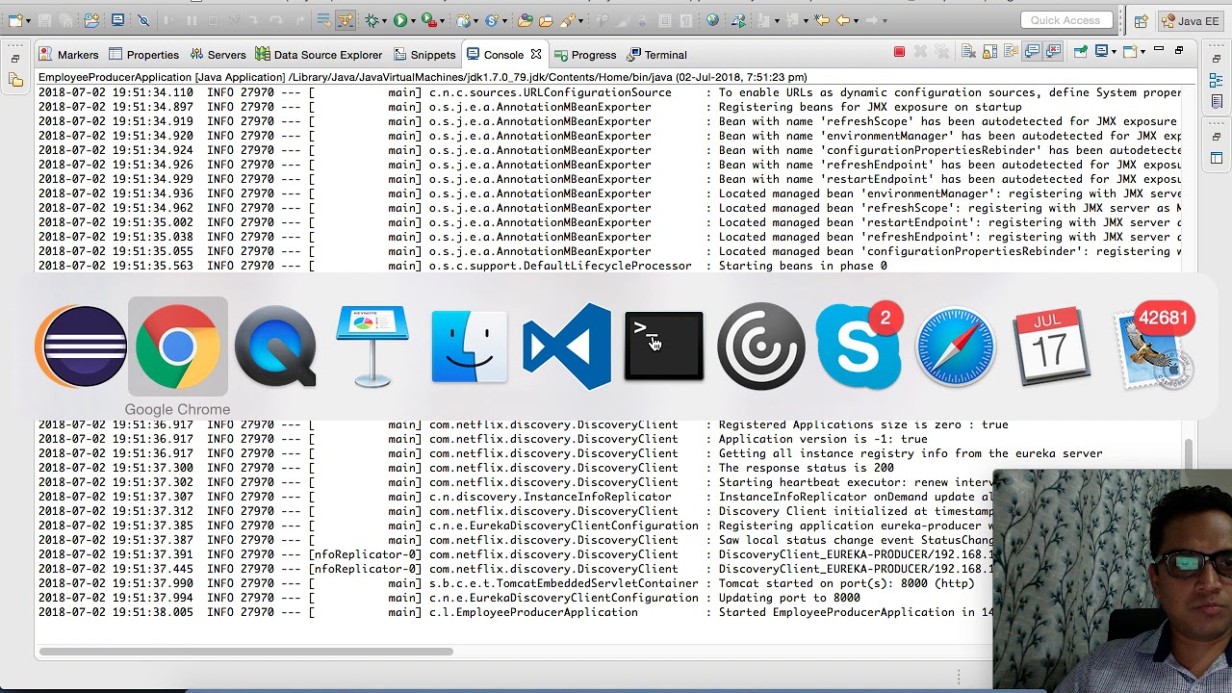Toggle show console when standard out changes
1232x693 pixels.
[1032, 51]
